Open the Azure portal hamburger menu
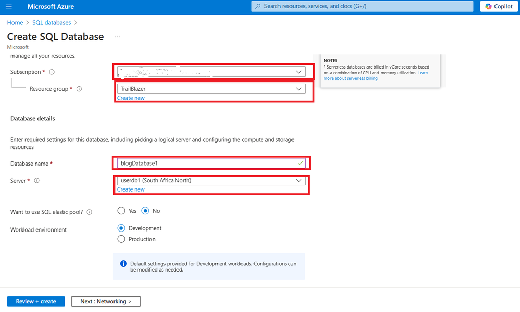 (9, 6)
